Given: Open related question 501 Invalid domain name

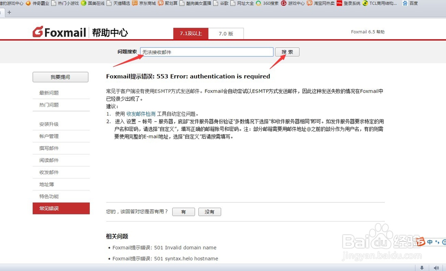Looking at the screenshot, I should (x=165, y=248).
